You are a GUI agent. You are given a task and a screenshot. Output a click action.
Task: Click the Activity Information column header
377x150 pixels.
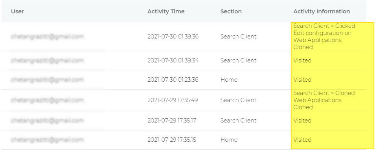pyautogui.click(x=322, y=11)
